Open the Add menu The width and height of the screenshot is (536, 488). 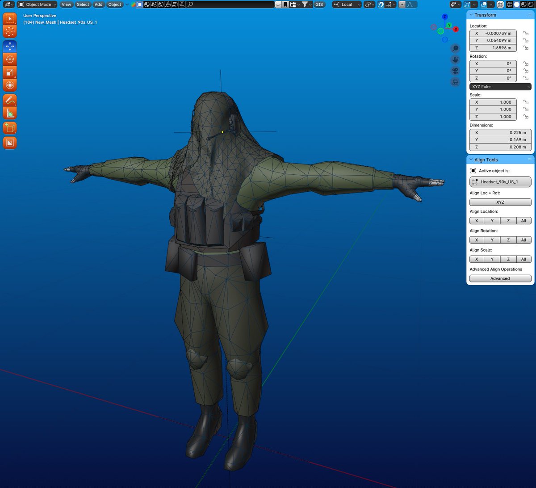(99, 4)
